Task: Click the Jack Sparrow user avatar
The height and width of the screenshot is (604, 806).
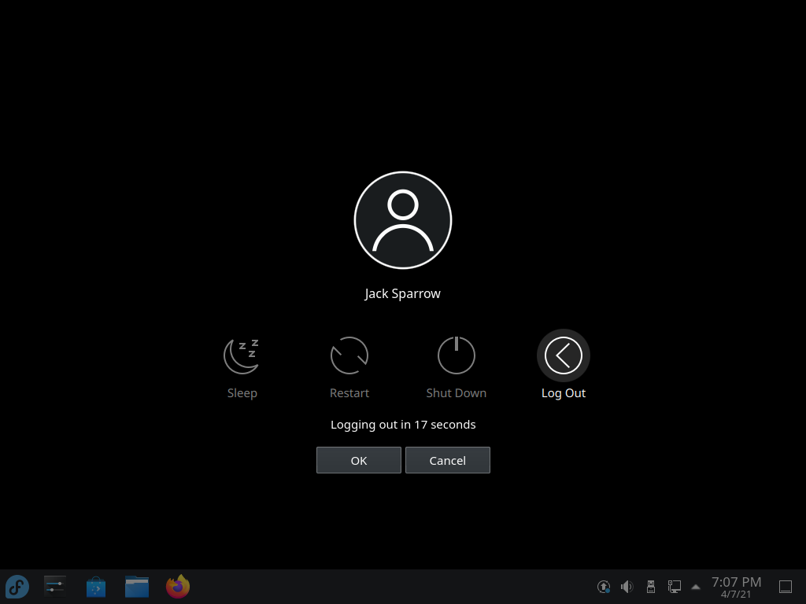Action: tap(403, 220)
